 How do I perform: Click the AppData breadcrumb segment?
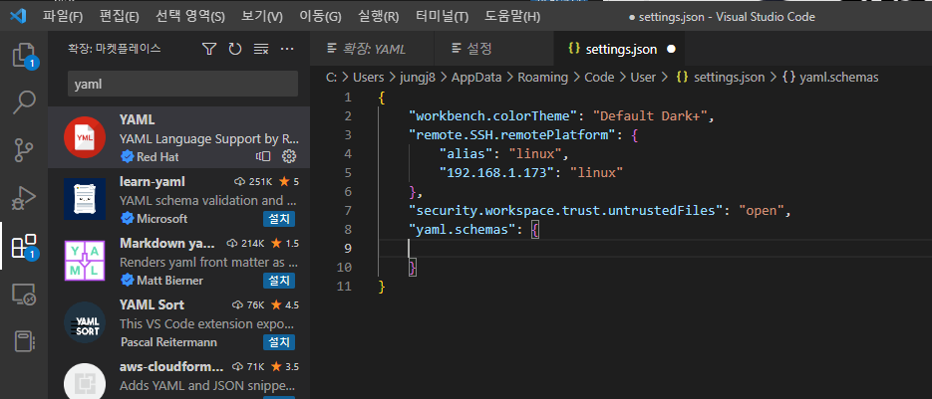pos(476,78)
